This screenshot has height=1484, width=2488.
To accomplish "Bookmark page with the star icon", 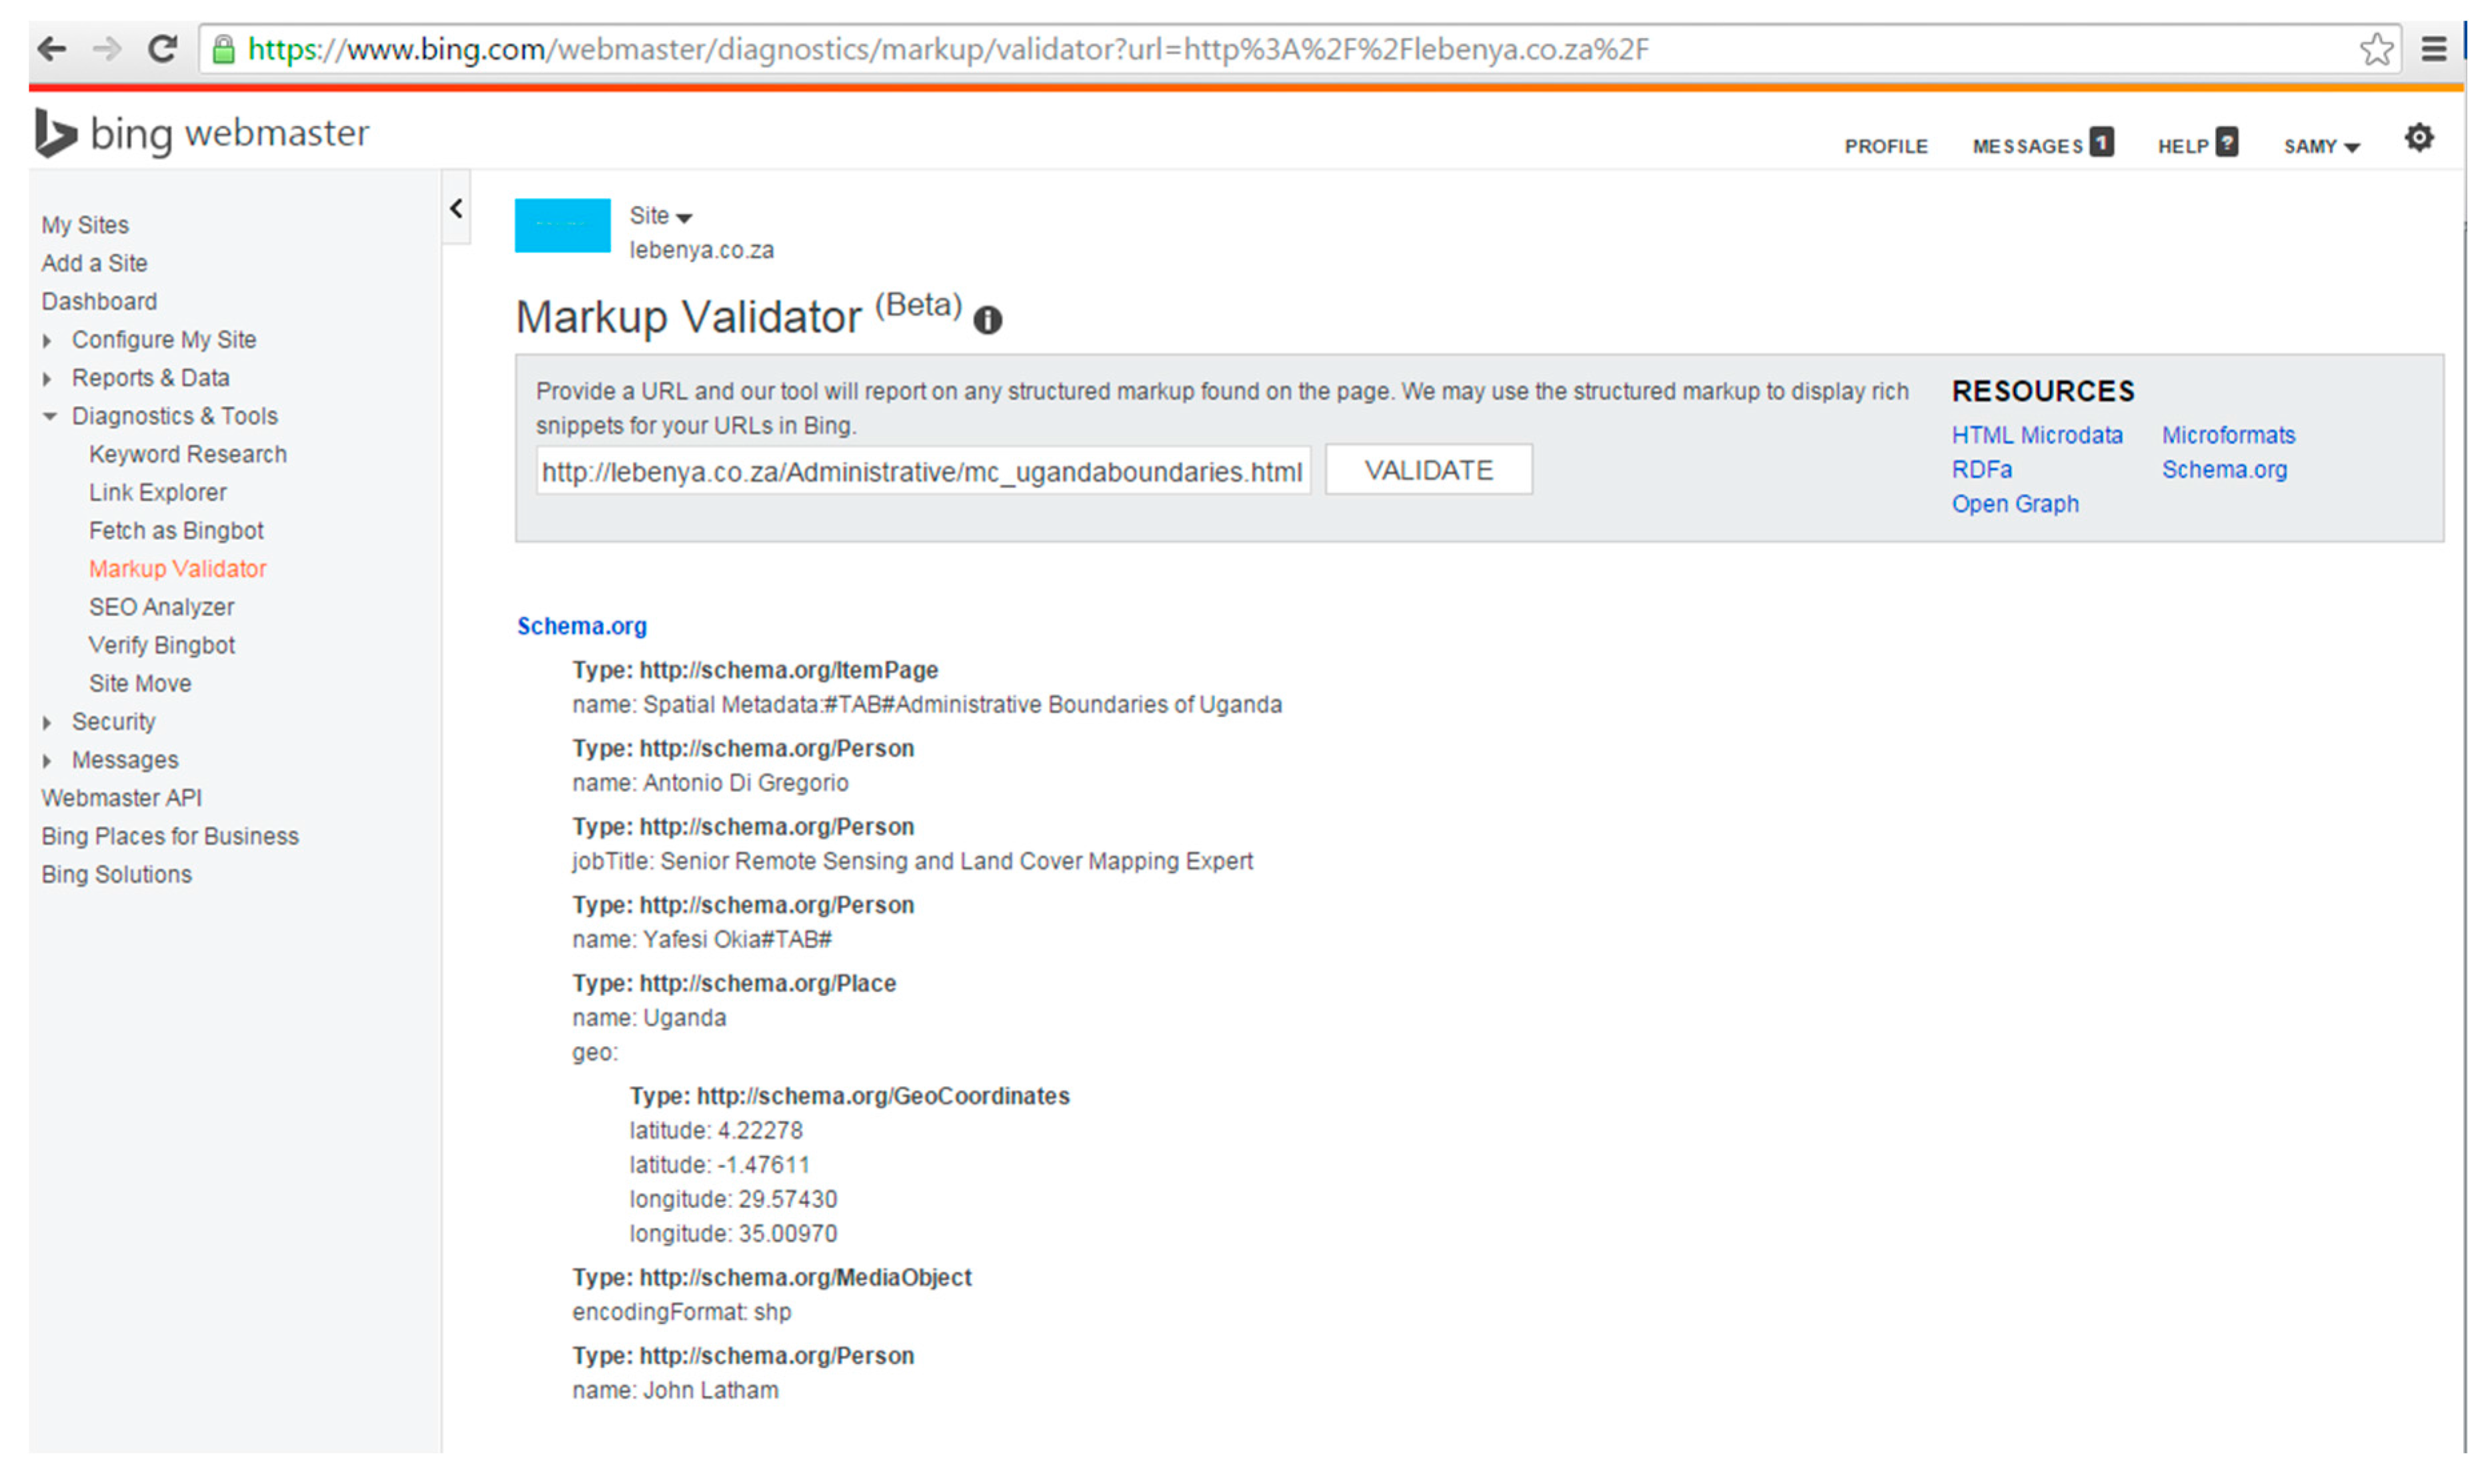I will point(2377,49).
